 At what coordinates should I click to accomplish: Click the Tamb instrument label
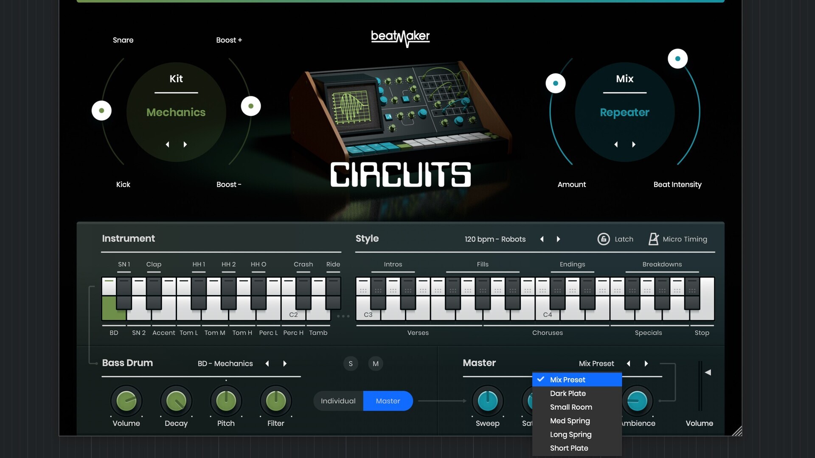point(318,333)
